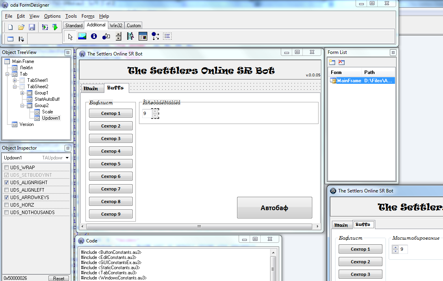The width and height of the screenshot is (443, 281).
Task: Close the Form List panel
Action: point(393,52)
